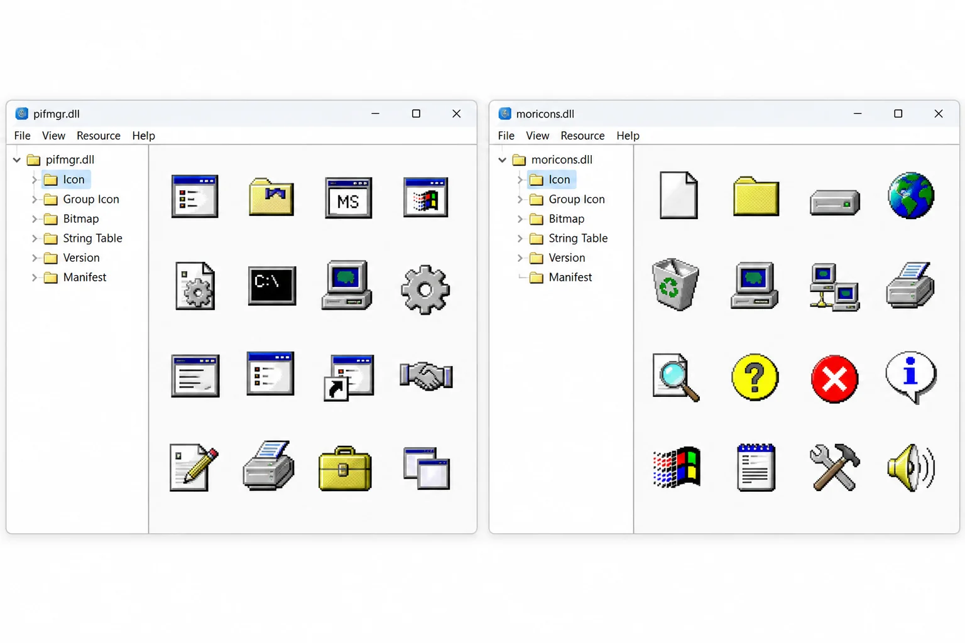Select the yellow briefcase icon

pyautogui.click(x=345, y=468)
